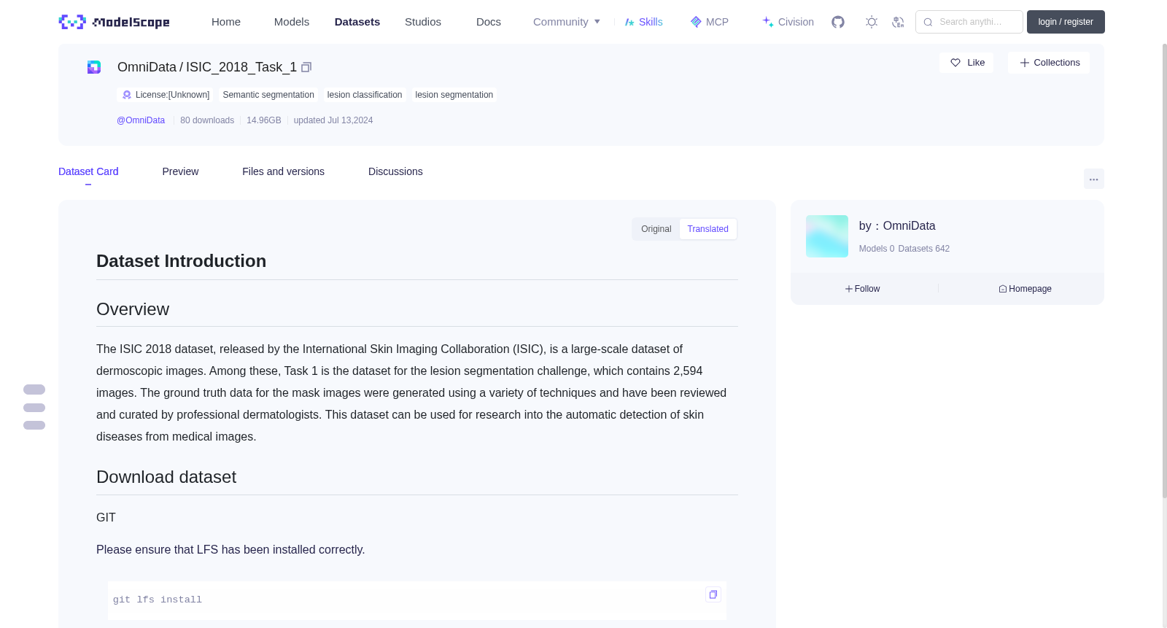Click the ISIC_2018_Task_1 dataset title
Screen dimensions: 1167x628
[x=241, y=67]
